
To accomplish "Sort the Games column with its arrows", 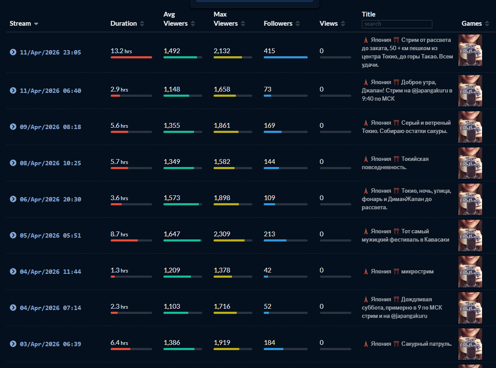I will pos(487,24).
